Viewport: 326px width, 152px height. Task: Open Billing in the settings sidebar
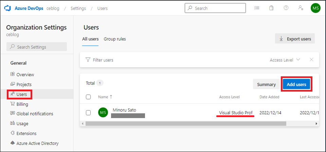(22, 104)
